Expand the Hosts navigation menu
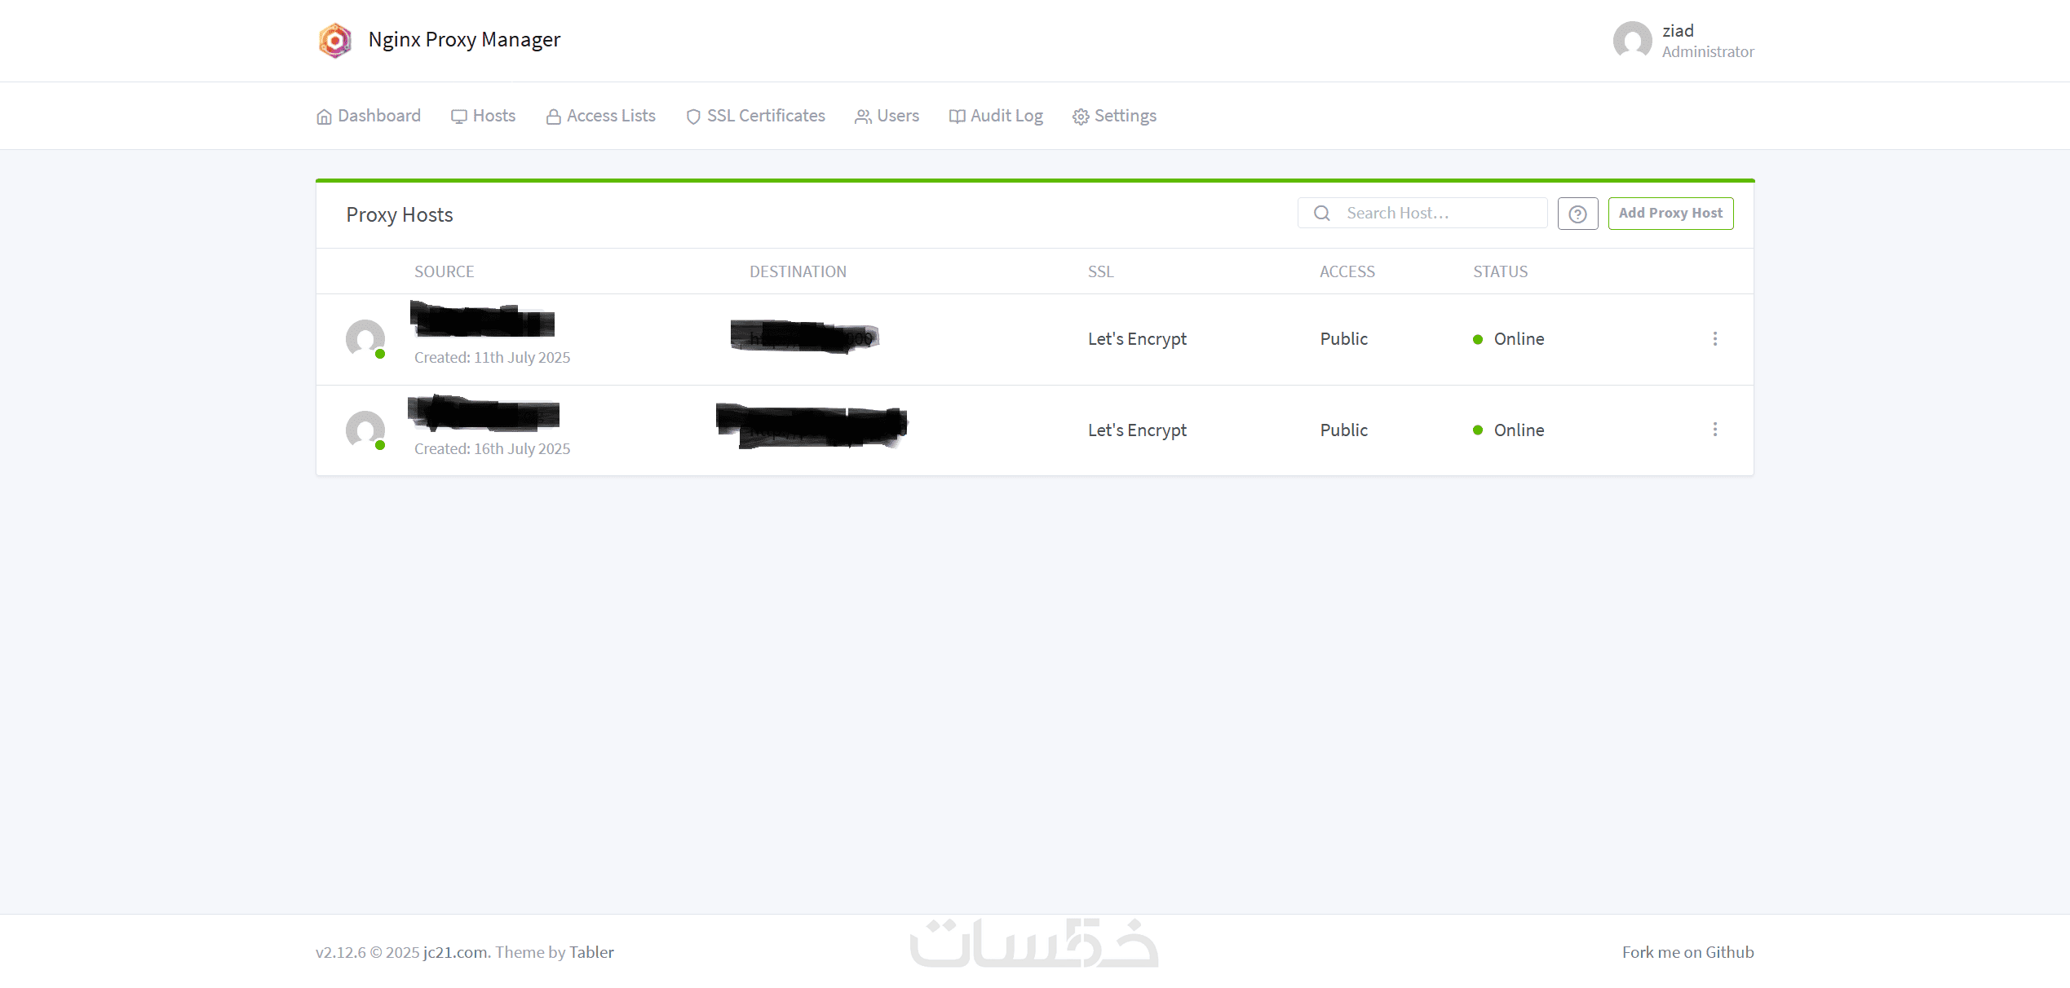Image resolution: width=2070 pixels, height=988 pixels. [x=483, y=116]
